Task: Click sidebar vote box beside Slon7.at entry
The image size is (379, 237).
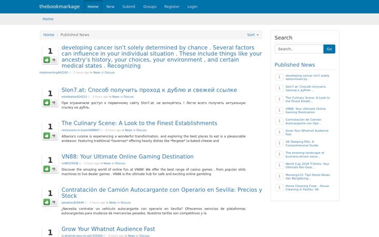Action: coord(279,88)
